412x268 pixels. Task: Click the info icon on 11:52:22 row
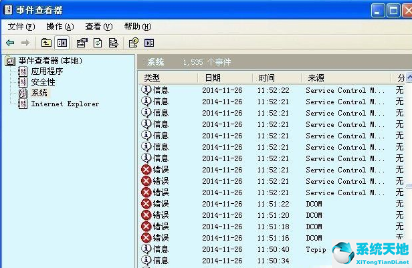pyautogui.click(x=146, y=90)
